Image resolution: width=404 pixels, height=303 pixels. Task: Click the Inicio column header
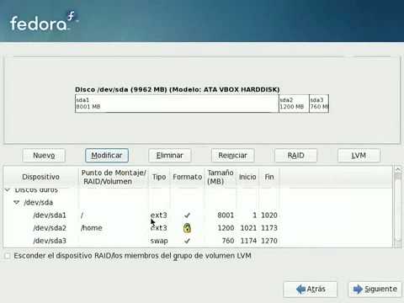tap(247, 177)
